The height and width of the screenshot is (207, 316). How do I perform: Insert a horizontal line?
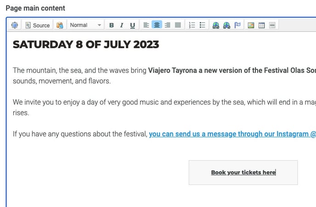click(272, 25)
